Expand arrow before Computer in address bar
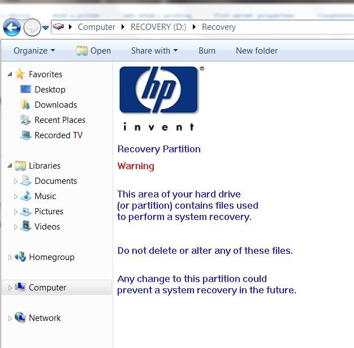 click(x=71, y=27)
